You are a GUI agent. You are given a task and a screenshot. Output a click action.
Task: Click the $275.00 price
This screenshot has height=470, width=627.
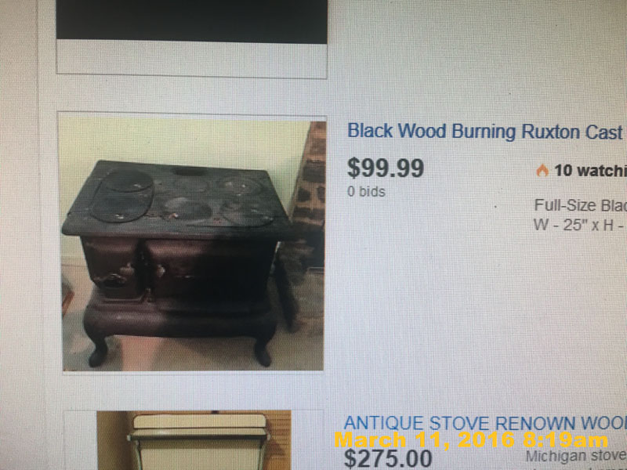388,458
